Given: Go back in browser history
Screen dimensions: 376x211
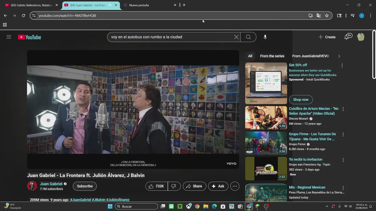Looking at the screenshot, I should click(5, 16).
